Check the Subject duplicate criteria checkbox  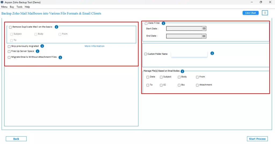12,34
